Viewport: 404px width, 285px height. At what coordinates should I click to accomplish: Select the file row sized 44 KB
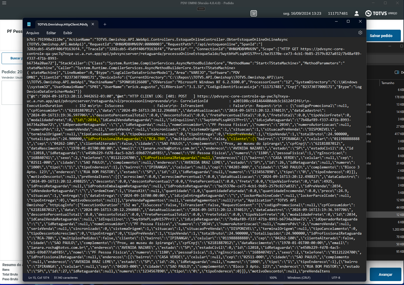[385, 208]
